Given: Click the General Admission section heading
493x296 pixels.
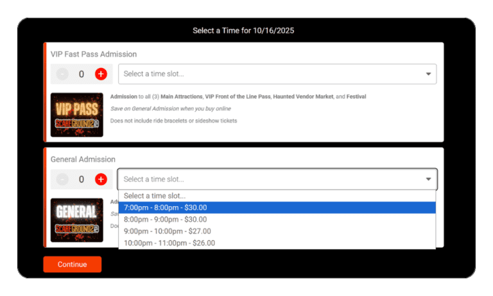Looking at the screenshot, I should (x=83, y=159).
